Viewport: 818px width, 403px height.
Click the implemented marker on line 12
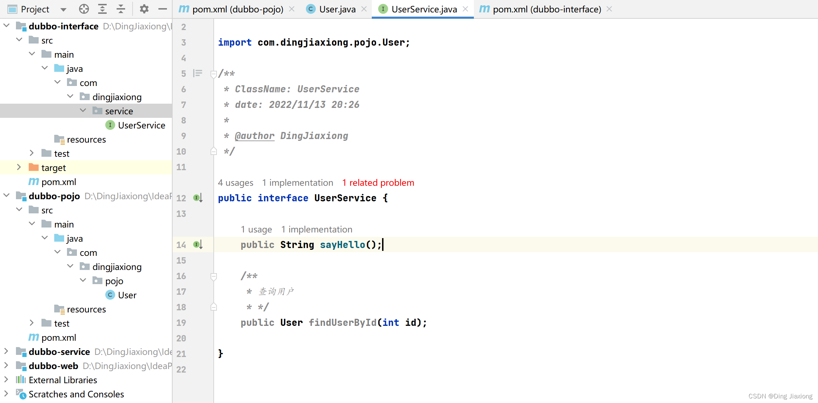click(x=198, y=198)
